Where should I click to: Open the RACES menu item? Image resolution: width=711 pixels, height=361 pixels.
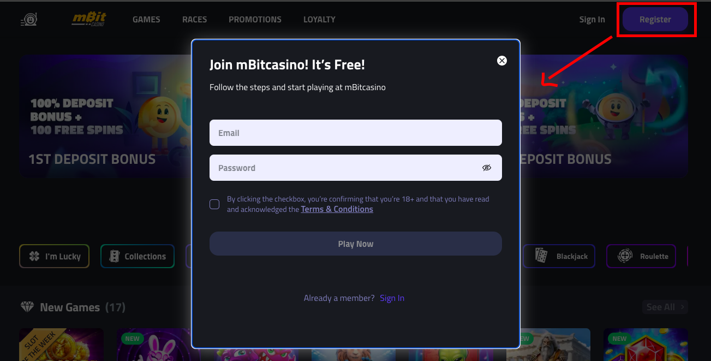(195, 20)
